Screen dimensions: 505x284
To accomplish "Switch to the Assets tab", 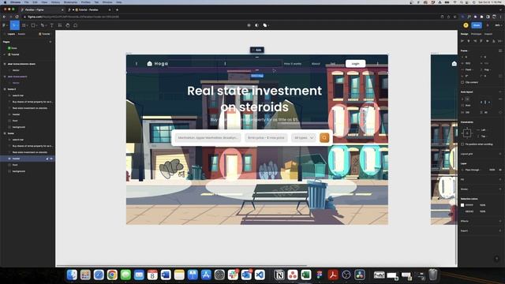I will click(21, 34).
